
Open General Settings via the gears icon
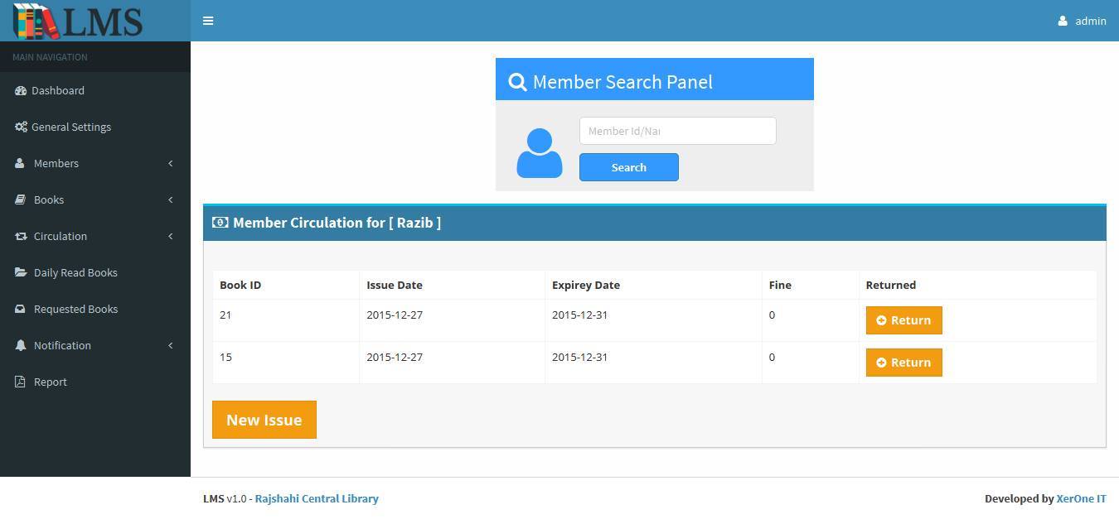20,127
